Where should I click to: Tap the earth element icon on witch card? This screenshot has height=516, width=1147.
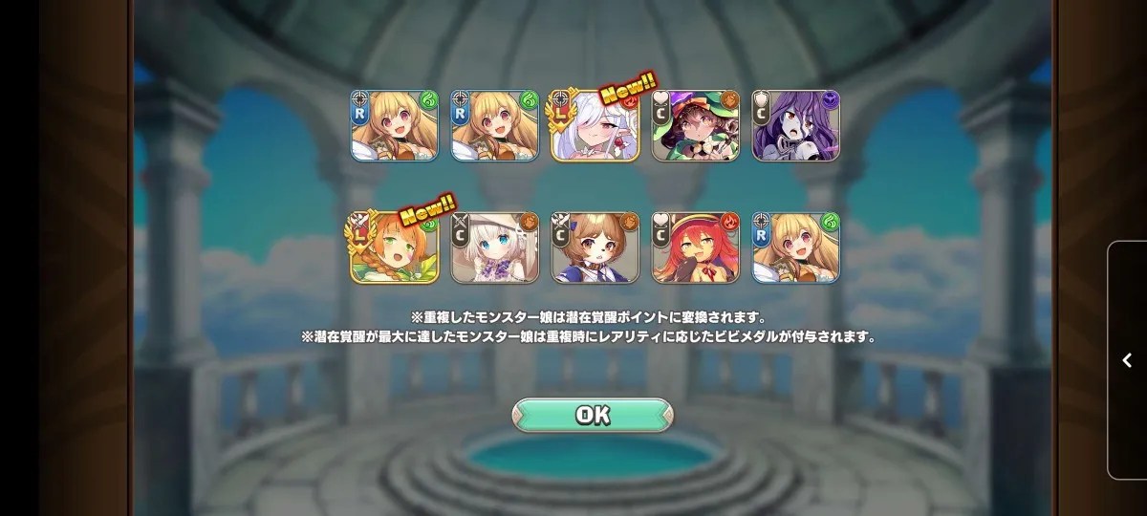pyautogui.click(x=728, y=100)
